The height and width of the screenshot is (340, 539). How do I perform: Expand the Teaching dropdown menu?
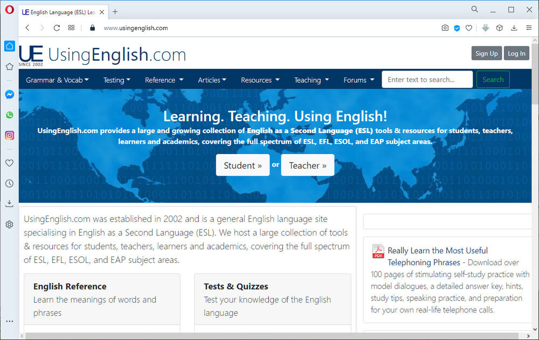point(312,80)
